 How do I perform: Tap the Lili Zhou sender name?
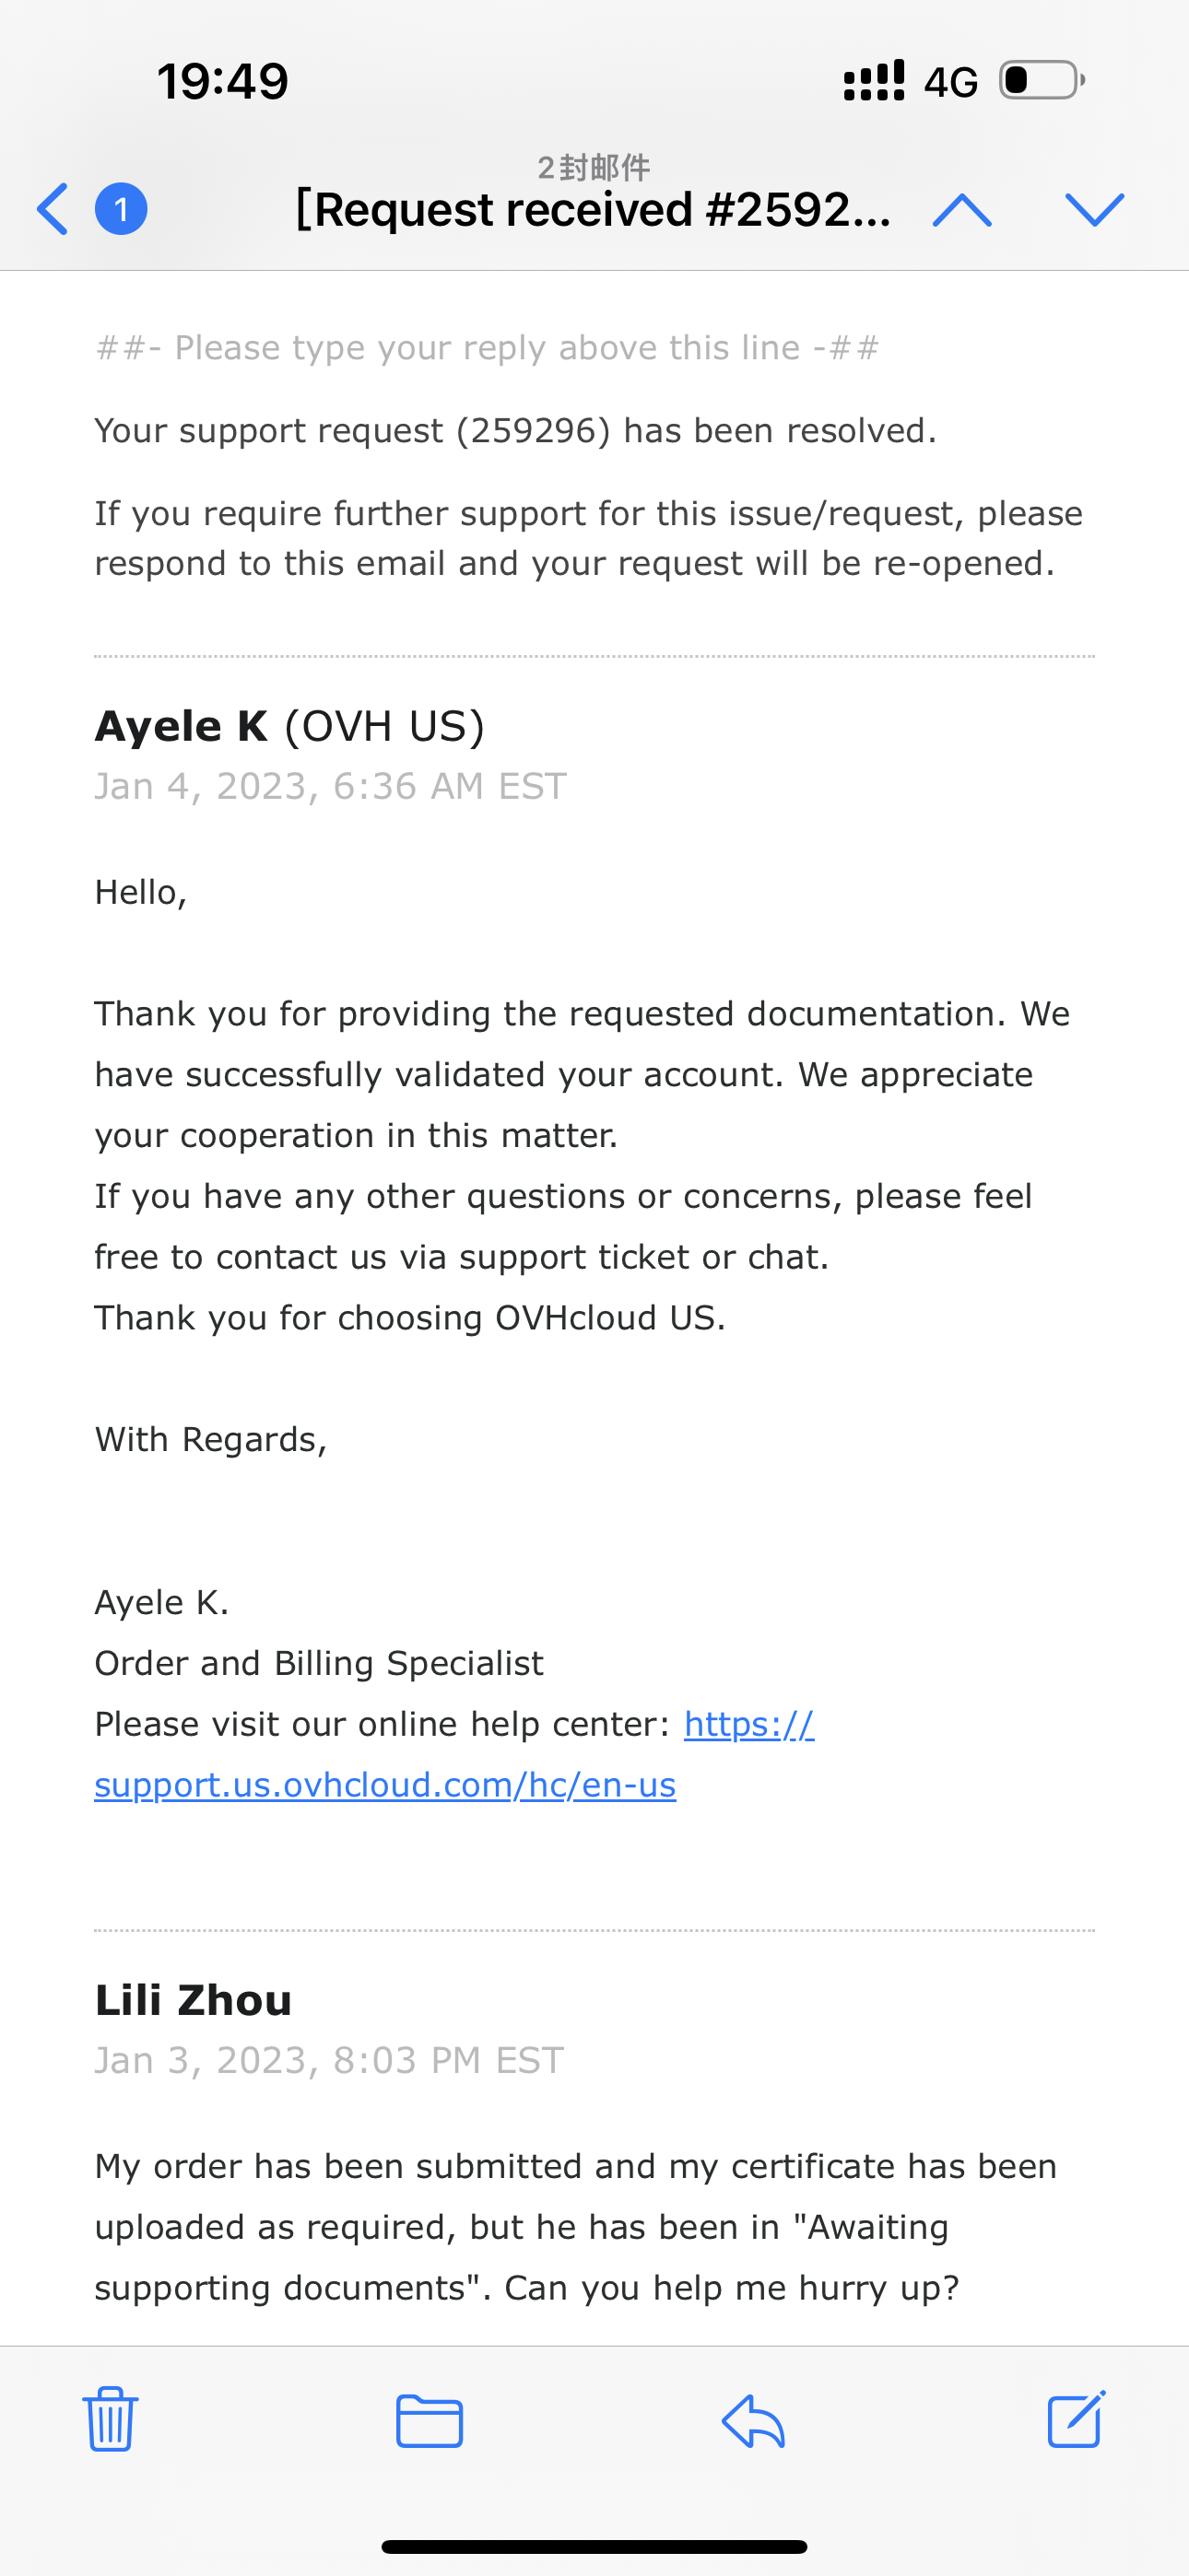[194, 2000]
